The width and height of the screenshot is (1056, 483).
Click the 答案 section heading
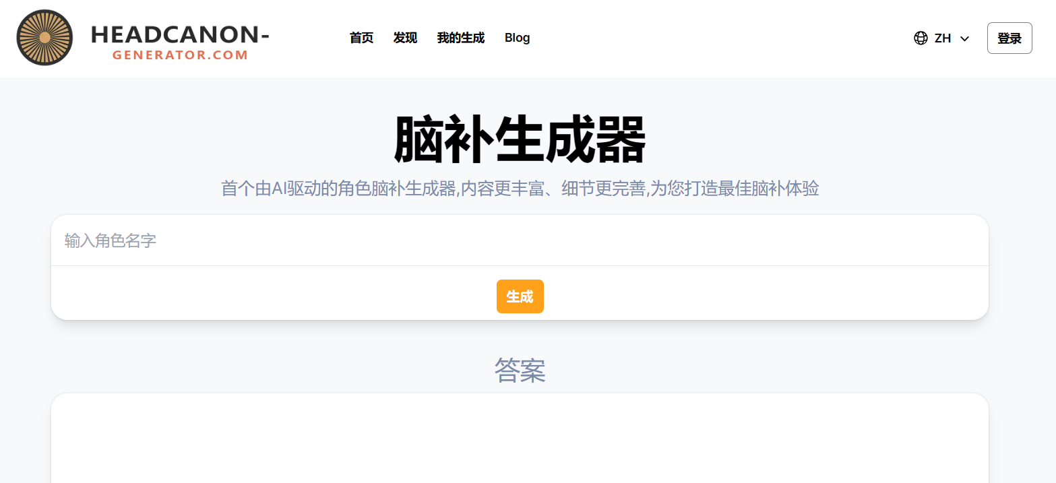520,371
